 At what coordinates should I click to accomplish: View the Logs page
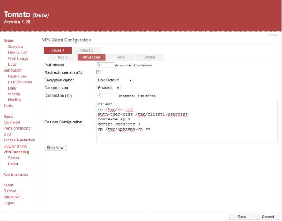click(12, 65)
